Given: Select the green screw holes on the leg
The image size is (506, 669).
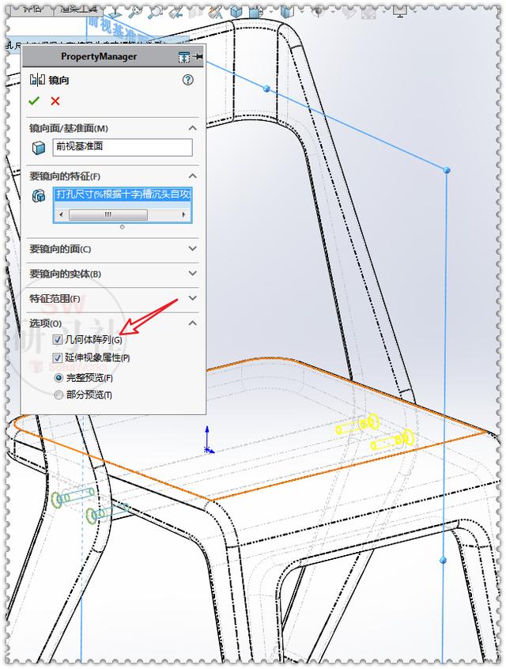Looking at the screenshot, I should pos(89,505).
